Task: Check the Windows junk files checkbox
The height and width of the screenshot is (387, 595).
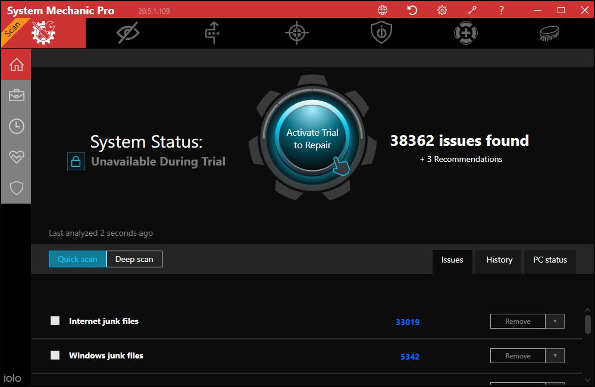Action: [x=55, y=355]
